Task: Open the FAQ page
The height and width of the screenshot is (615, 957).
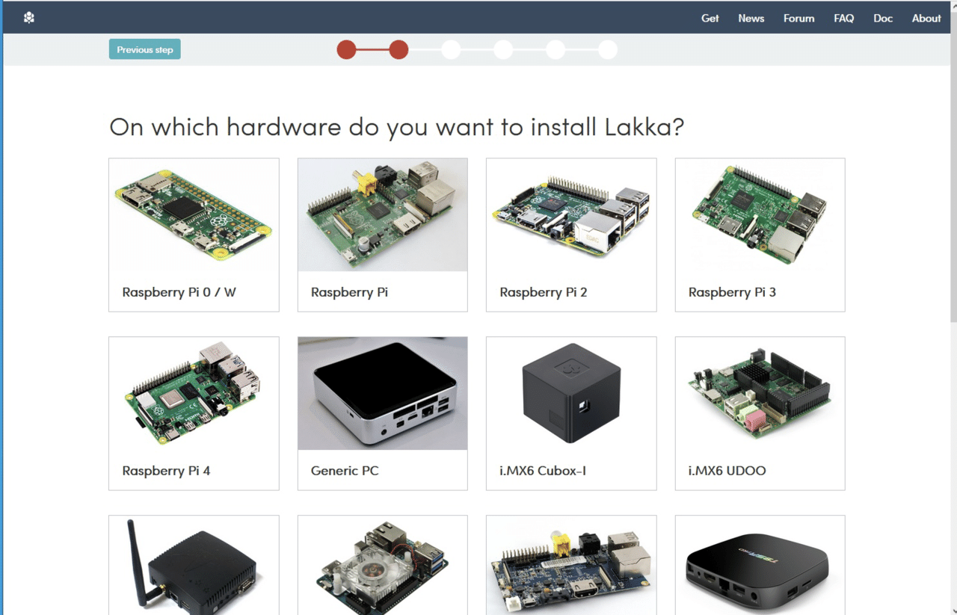Action: coord(843,18)
